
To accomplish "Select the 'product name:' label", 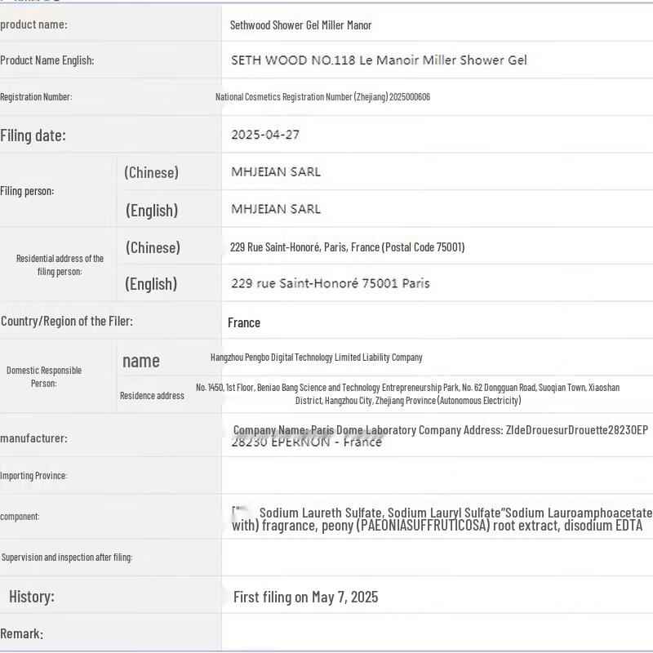I will tap(33, 24).
